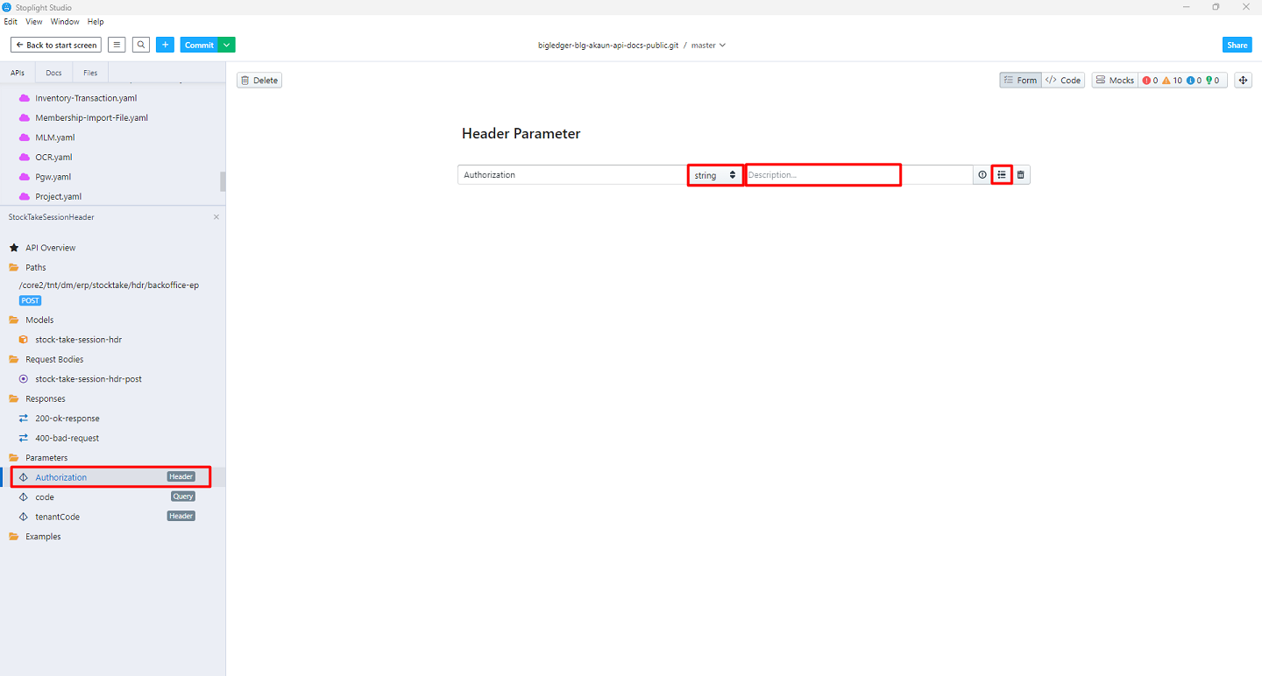The image size is (1262, 676).
Task: Go back to start screen
Action: coord(56,45)
